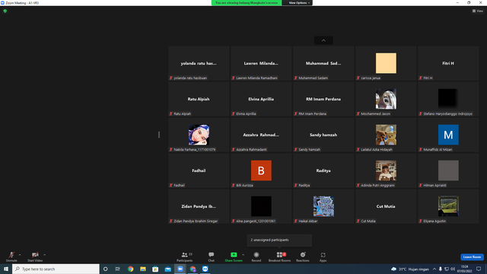487x274 pixels.
Task: Select Muhammad Sadam's participant tile
Action: click(323, 63)
